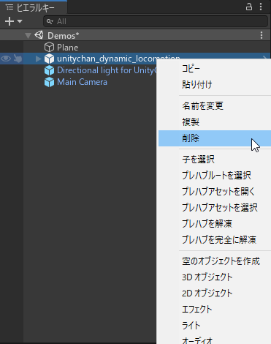This screenshot has height=344, width=271.
Task: Select the Main Camera object
Action: [82, 82]
